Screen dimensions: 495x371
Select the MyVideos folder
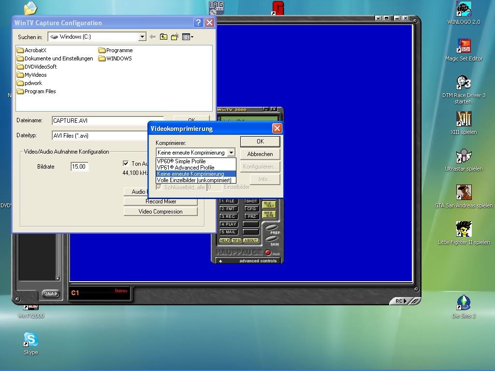coord(31,75)
